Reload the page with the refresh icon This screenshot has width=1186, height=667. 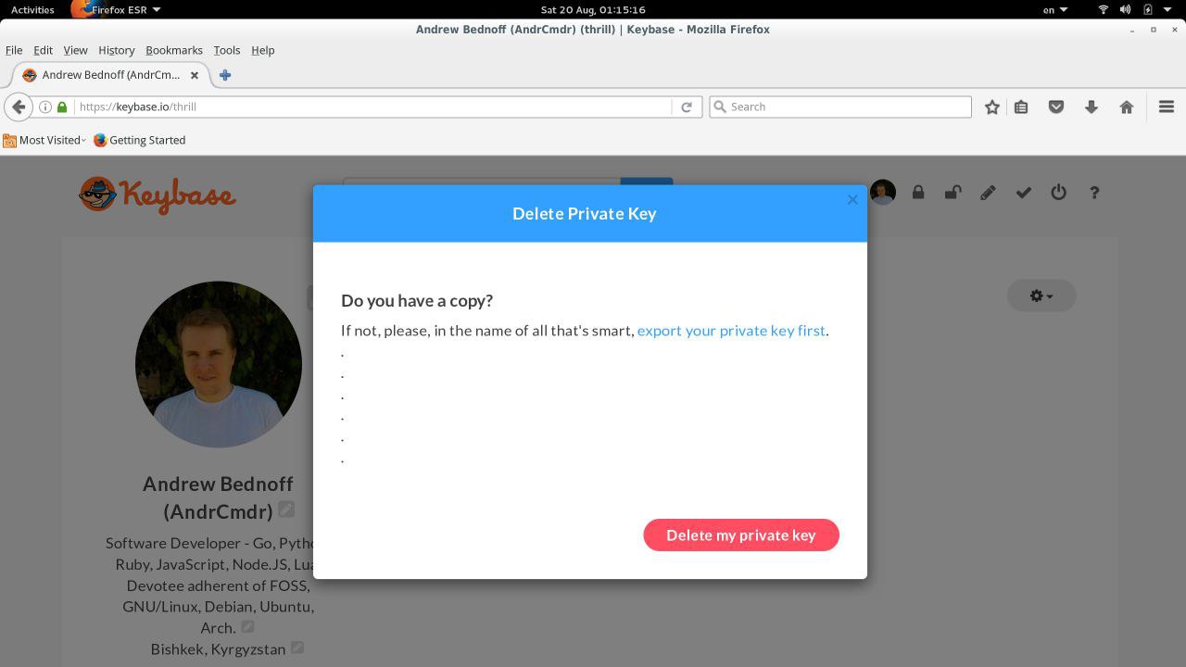pyautogui.click(x=687, y=107)
